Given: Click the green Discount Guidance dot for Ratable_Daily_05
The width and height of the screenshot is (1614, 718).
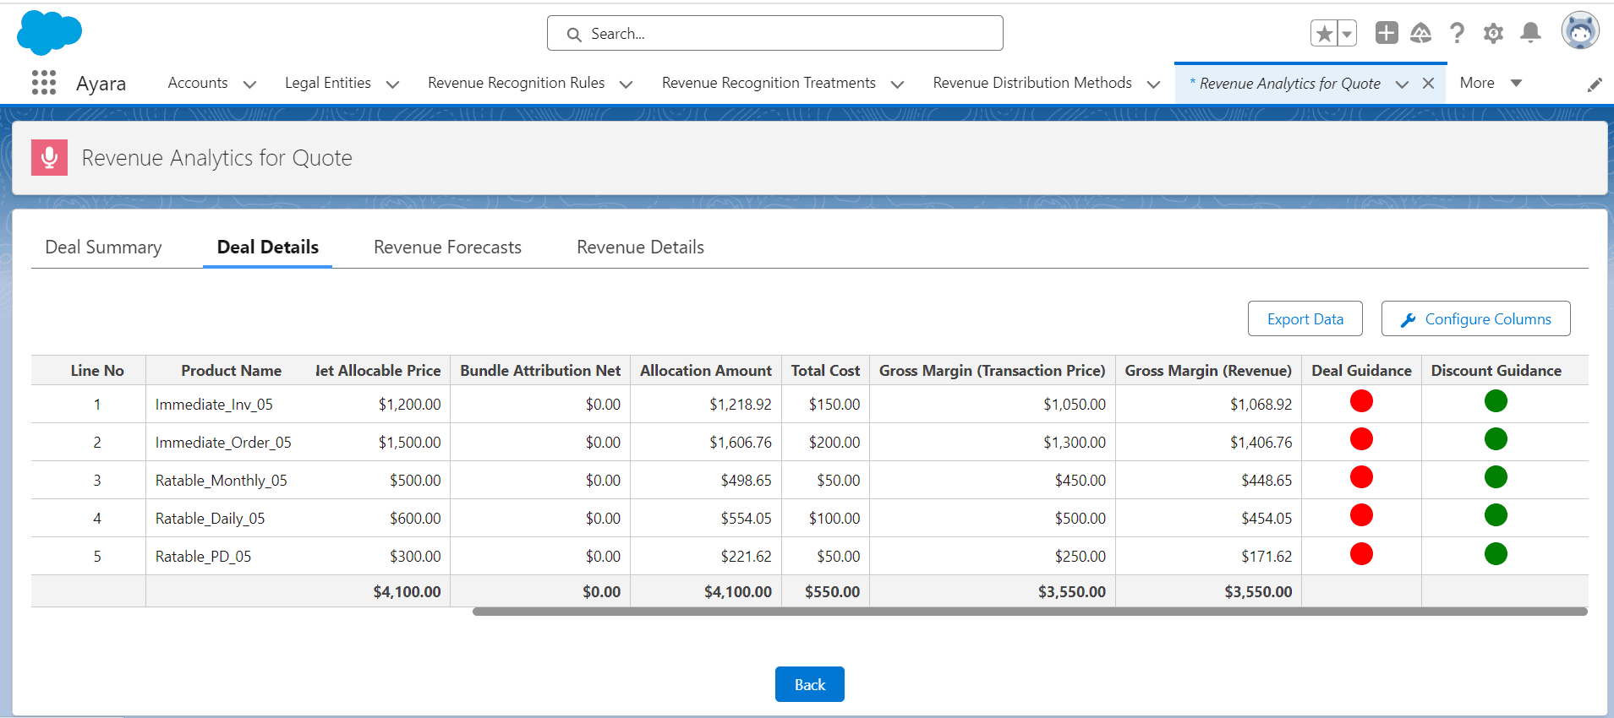Looking at the screenshot, I should click(x=1496, y=515).
